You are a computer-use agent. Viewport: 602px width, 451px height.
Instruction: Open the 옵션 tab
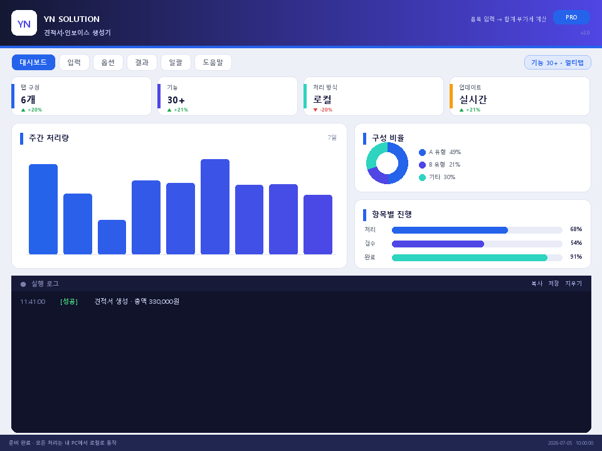[x=108, y=62]
